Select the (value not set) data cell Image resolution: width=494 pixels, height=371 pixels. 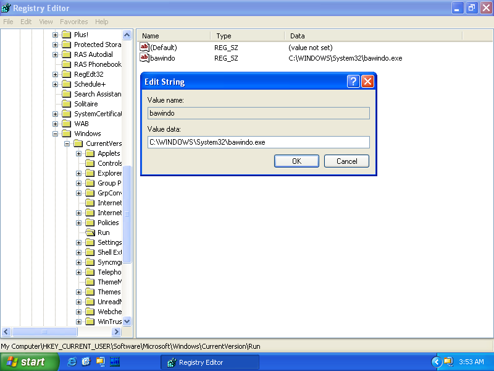[311, 48]
